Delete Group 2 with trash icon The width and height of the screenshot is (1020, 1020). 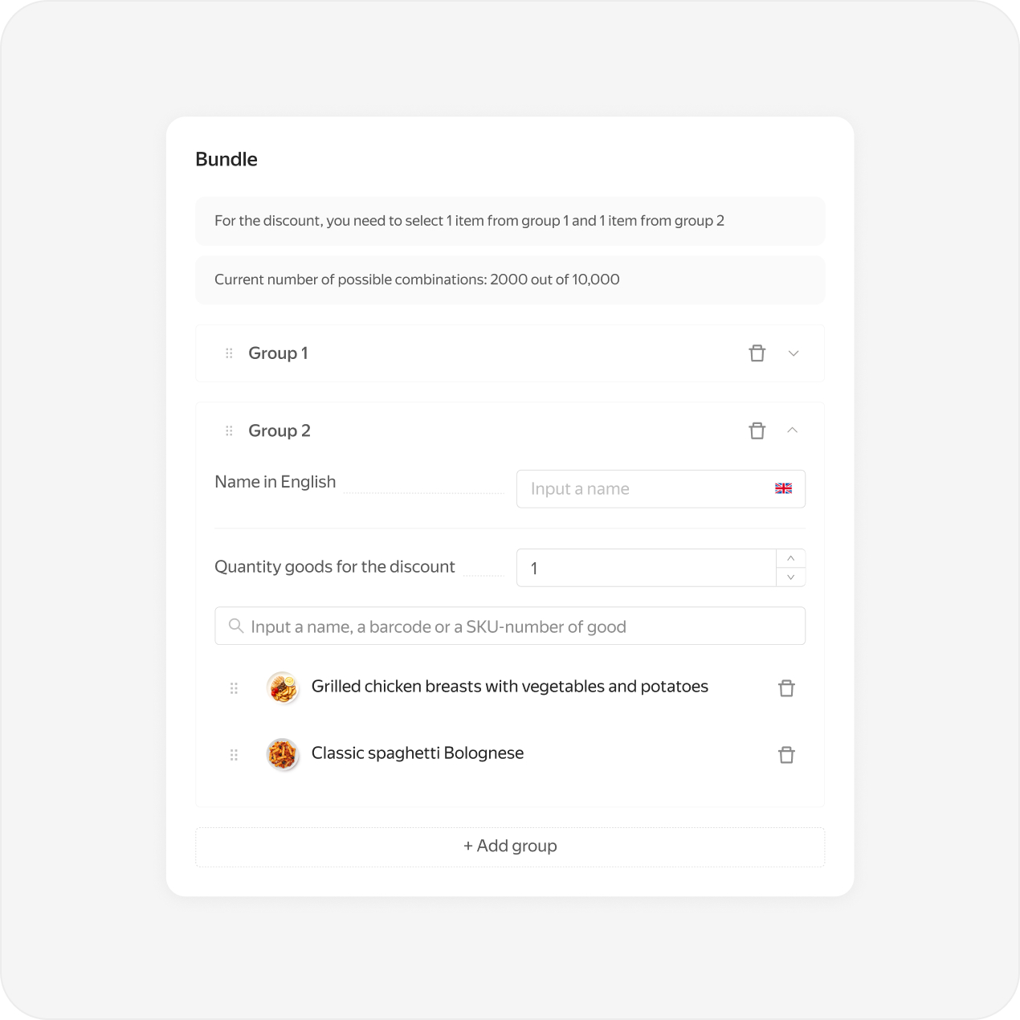point(757,430)
